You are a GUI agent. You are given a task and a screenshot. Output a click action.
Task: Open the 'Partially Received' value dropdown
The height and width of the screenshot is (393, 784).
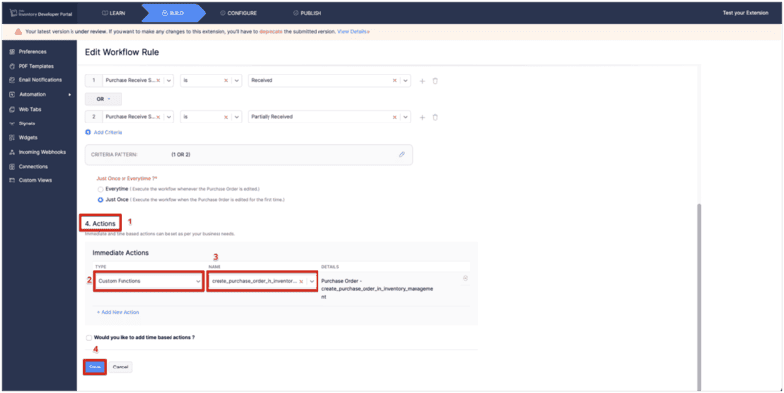pos(407,117)
